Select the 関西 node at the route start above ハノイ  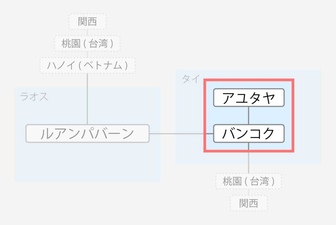87,22
